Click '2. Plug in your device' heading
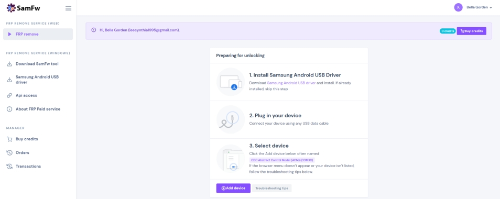 coord(275,116)
